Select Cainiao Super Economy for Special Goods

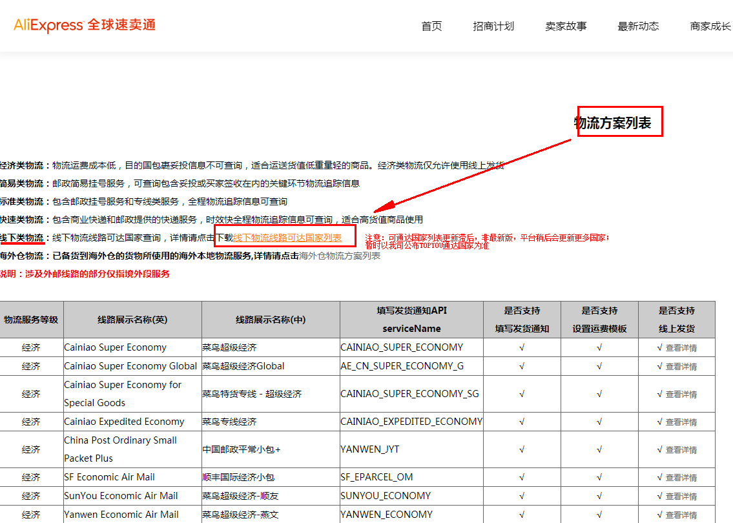click(133, 393)
